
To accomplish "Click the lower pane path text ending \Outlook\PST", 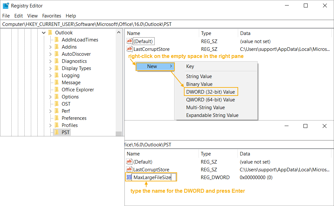I will coord(148,145).
